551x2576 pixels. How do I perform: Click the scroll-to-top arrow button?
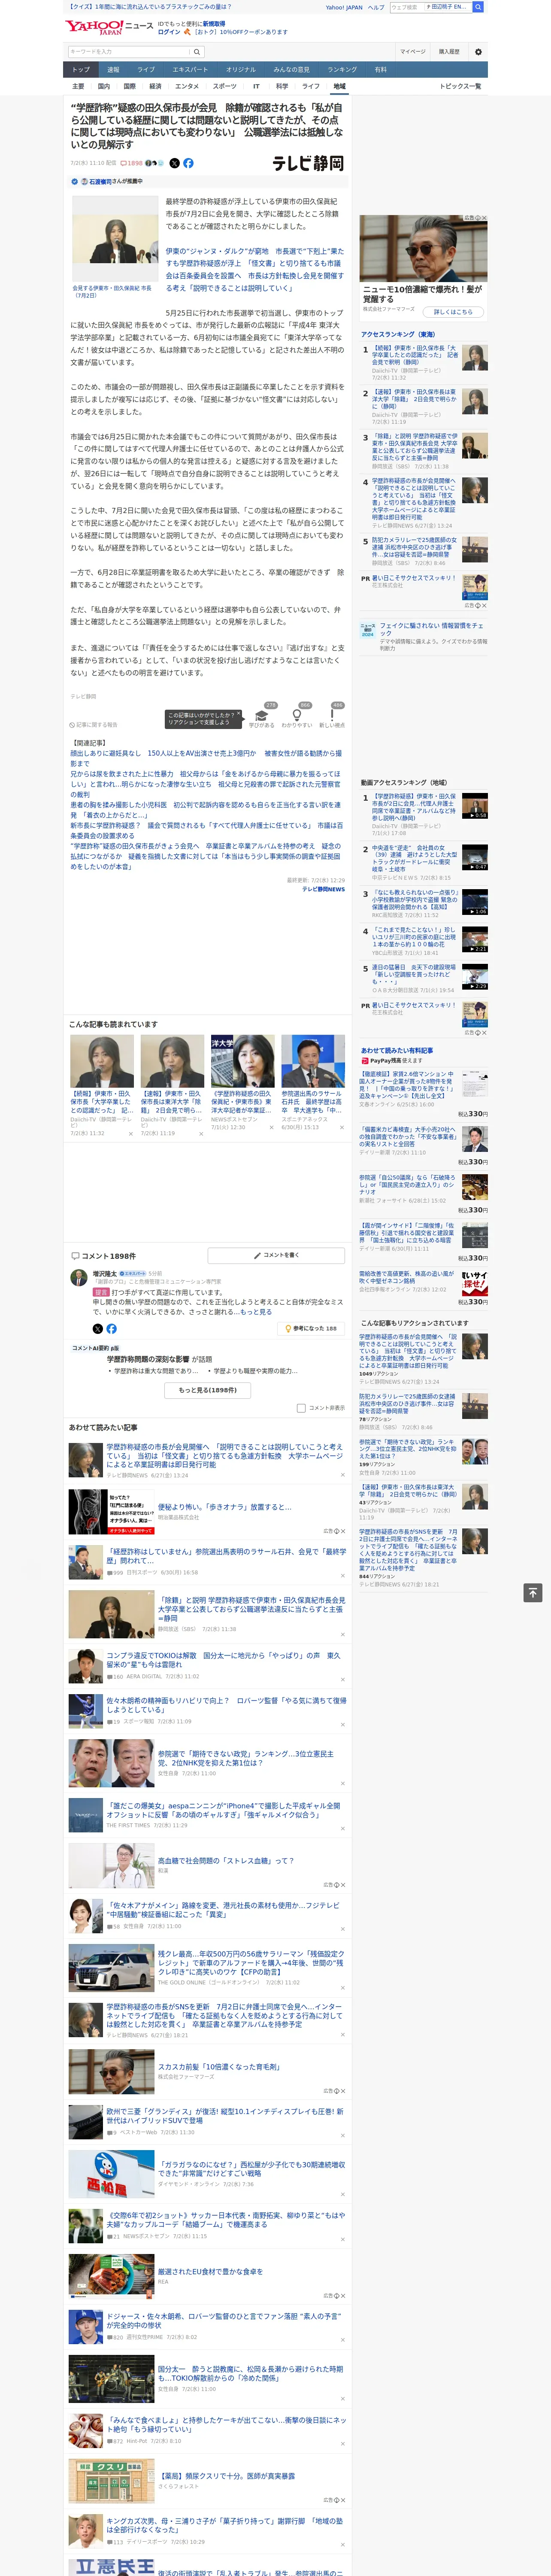click(533, 1592)
